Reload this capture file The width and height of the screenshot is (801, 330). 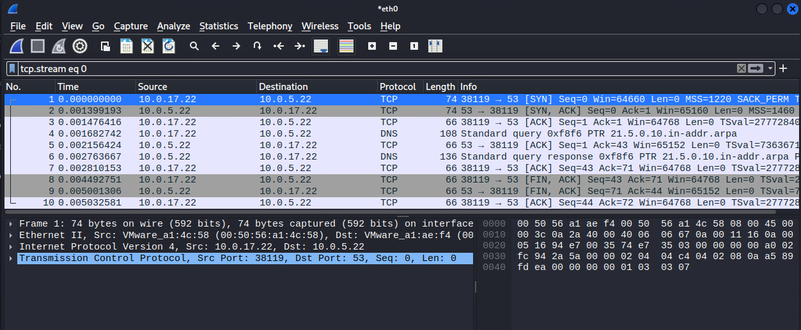(x=169, y=46)
